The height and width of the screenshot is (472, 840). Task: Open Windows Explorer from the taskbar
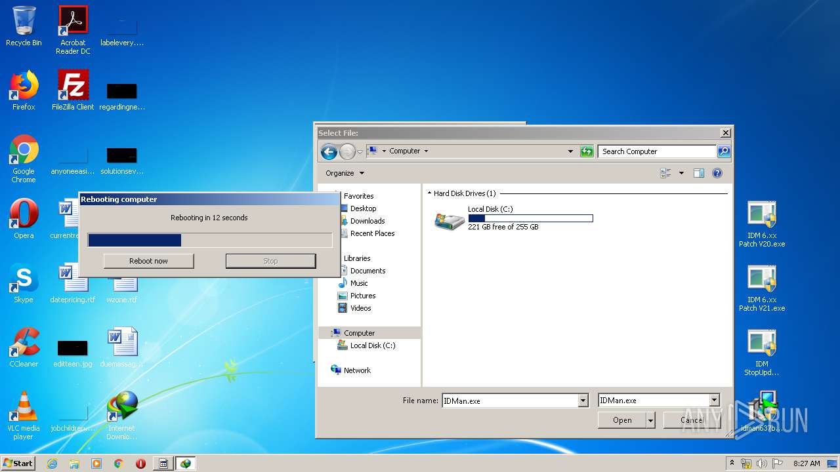click(74, 463)
